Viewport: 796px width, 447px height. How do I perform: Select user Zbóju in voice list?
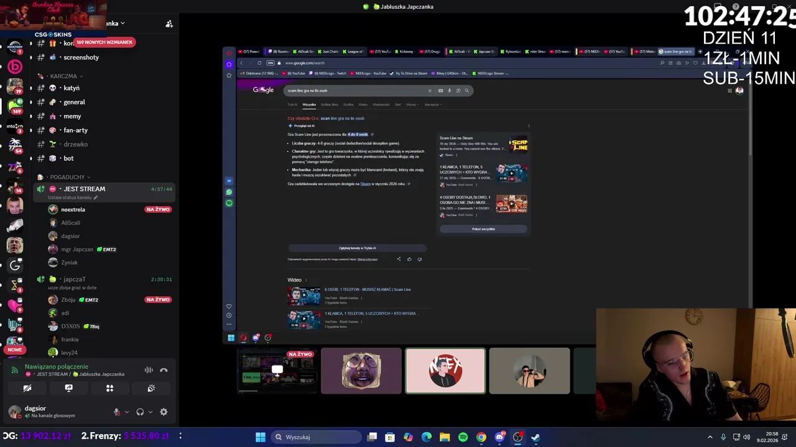68,300
